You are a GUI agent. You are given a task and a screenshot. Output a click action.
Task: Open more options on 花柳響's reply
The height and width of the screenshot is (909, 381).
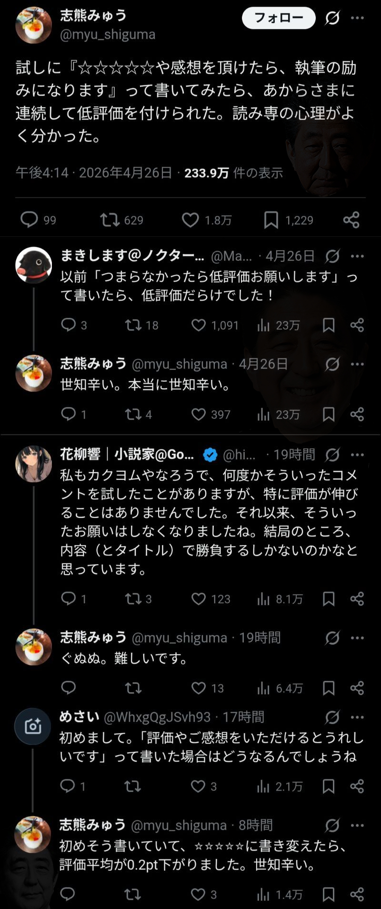click(357, 455)
